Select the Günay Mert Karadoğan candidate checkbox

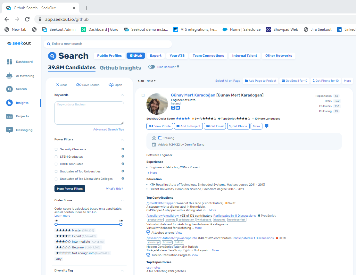pyautogui.click(x=143, y=96)
